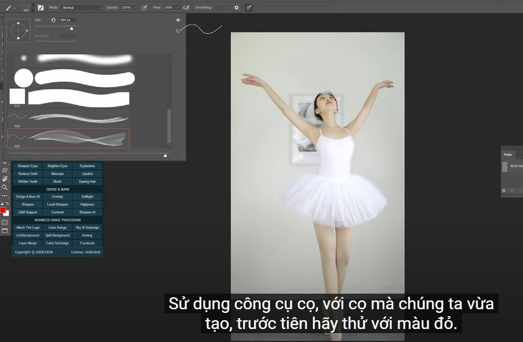Toggle pressure for opacity button
Image resolution: width=523 pixels, height=342 pixels.
pyautogui.click(x=144, y=8)
